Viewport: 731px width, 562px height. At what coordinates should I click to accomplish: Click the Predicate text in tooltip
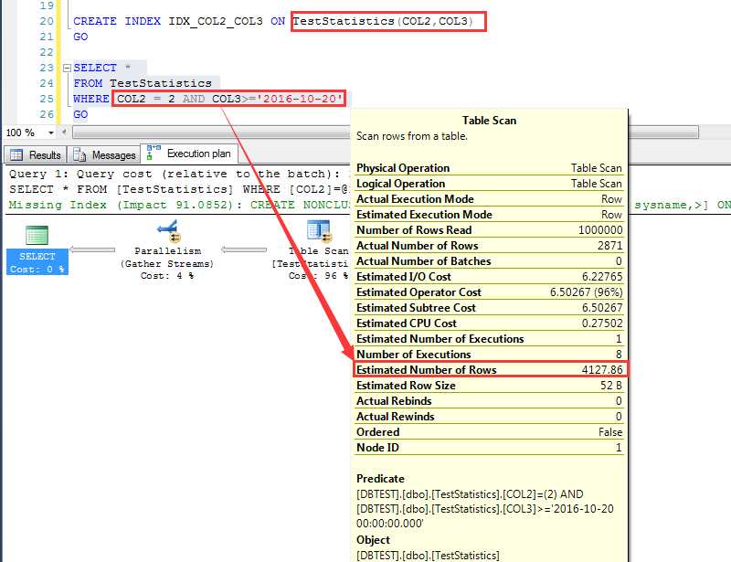[485, 509]
